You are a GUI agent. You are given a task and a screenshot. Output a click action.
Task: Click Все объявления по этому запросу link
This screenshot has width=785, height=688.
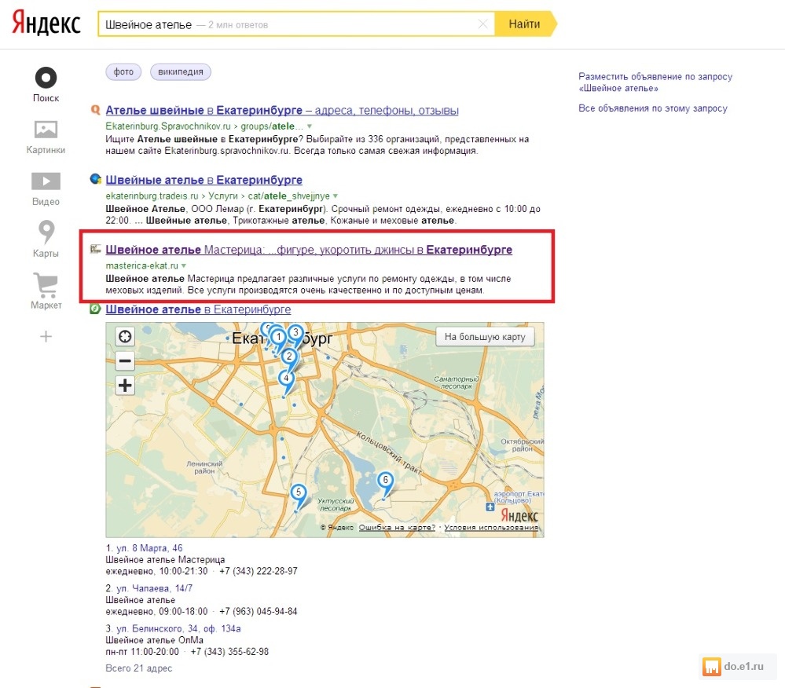click(653, 108)
